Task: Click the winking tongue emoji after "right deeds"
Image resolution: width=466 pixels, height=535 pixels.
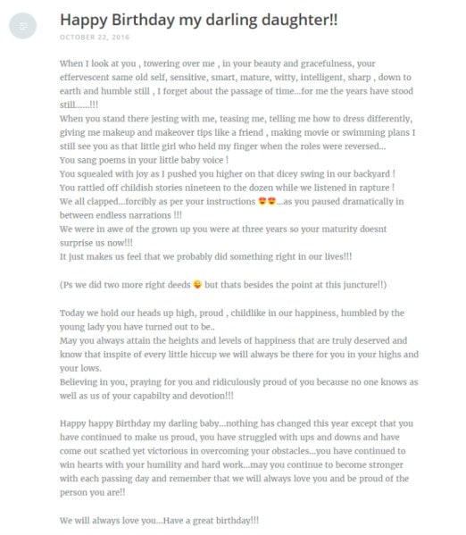Action: tap(197, 284)
